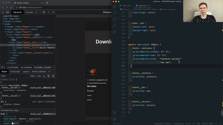Toggle the .cls element classes button

(x=39, y=76)
